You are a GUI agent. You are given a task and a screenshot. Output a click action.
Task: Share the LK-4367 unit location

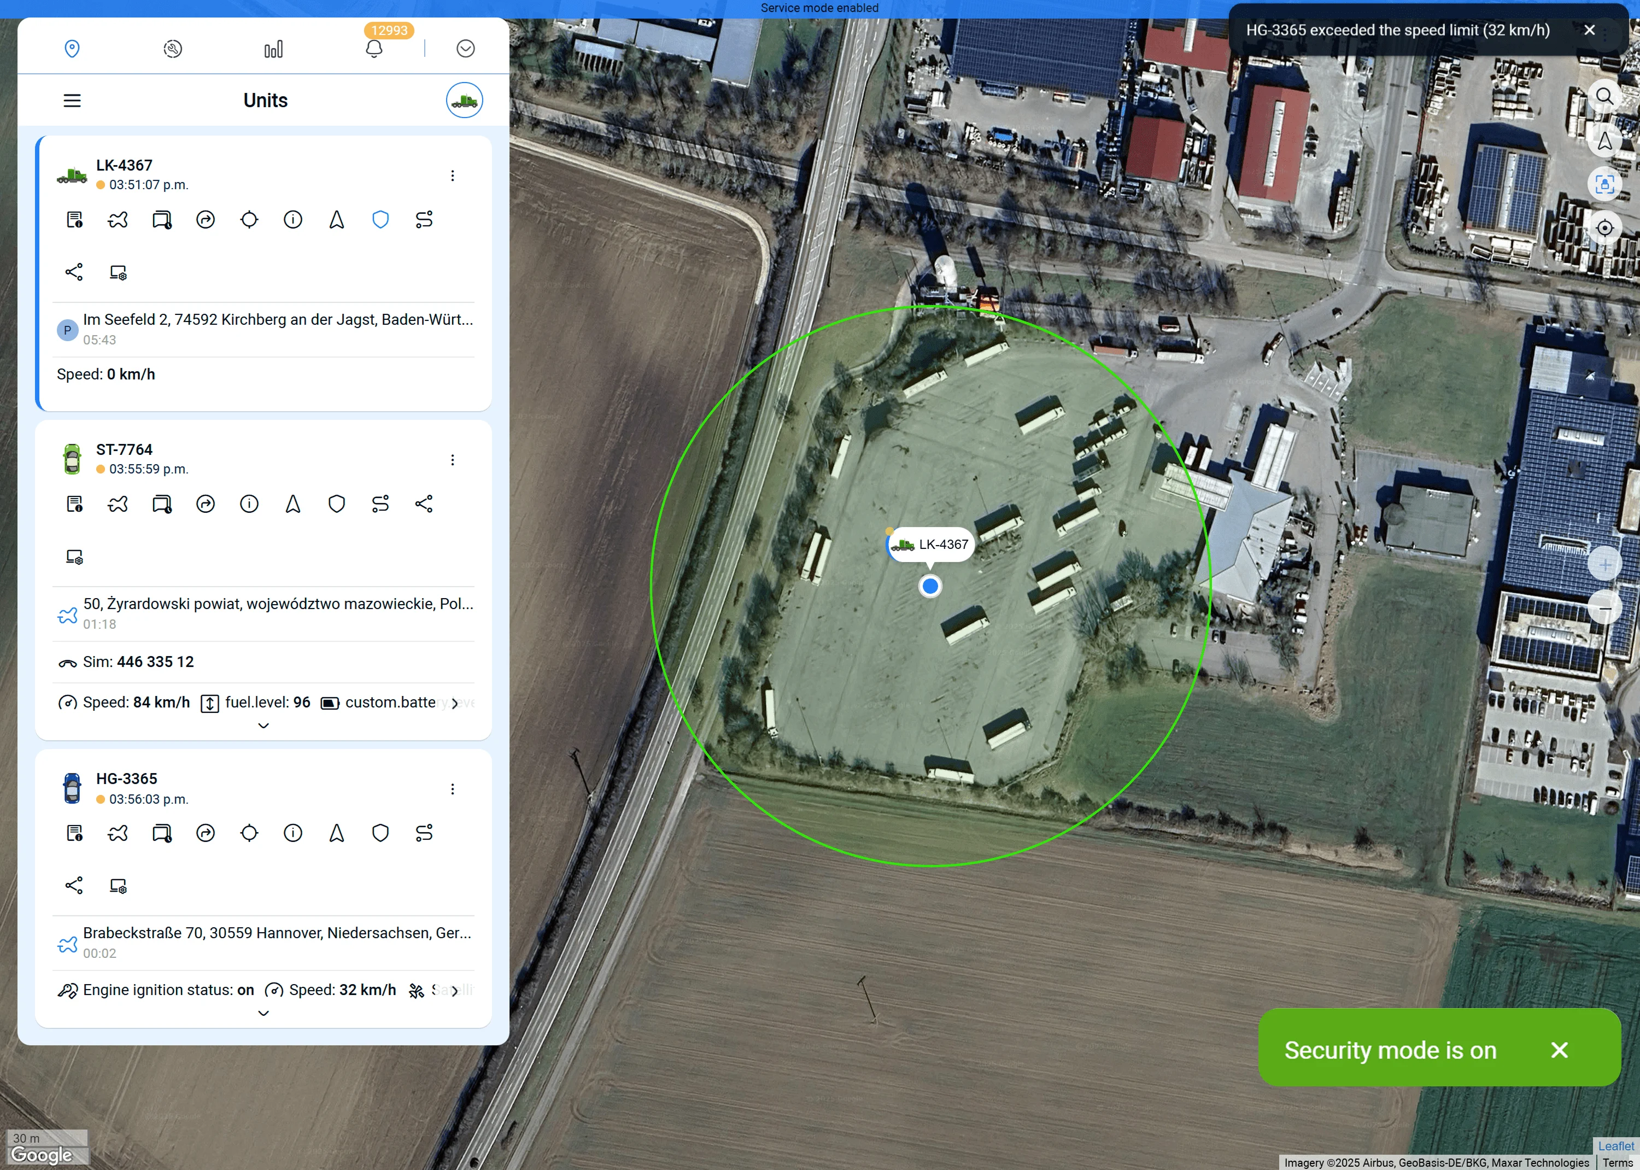[x=74, y=272]
